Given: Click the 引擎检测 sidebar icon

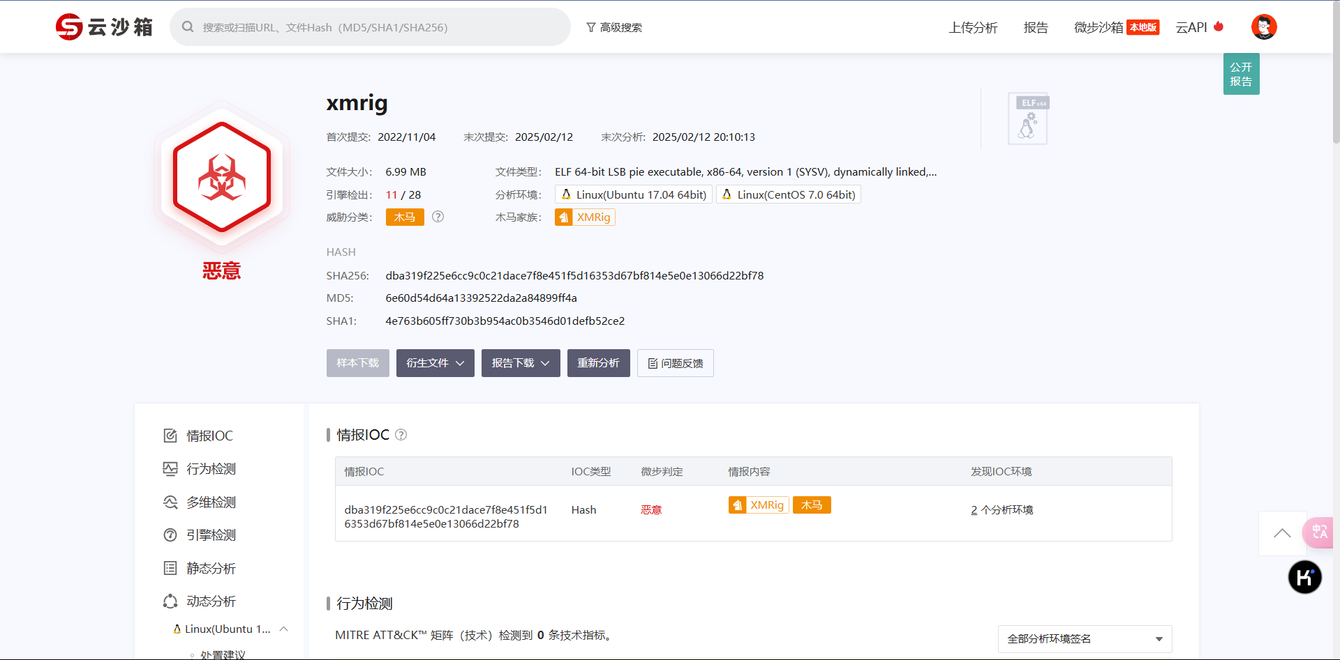Looking at the screenshot, I should click(x=170, y=535).
